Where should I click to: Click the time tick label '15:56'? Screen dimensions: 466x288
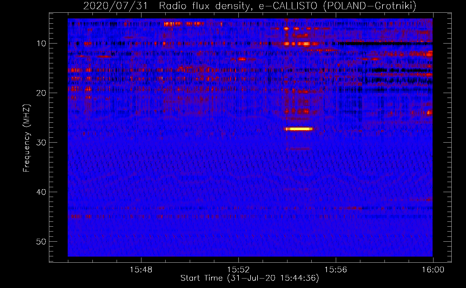pyautogui.click(x=336, y=270)
